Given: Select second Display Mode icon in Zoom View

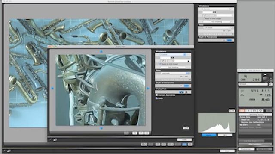Looking at the screenshot, I should pyautogui.click(x=186, y=92).
